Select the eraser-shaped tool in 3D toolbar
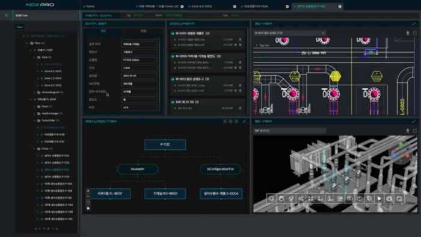The height and width of the screenshot is (237, 421). pyautogui.click(x=291, y=199)
